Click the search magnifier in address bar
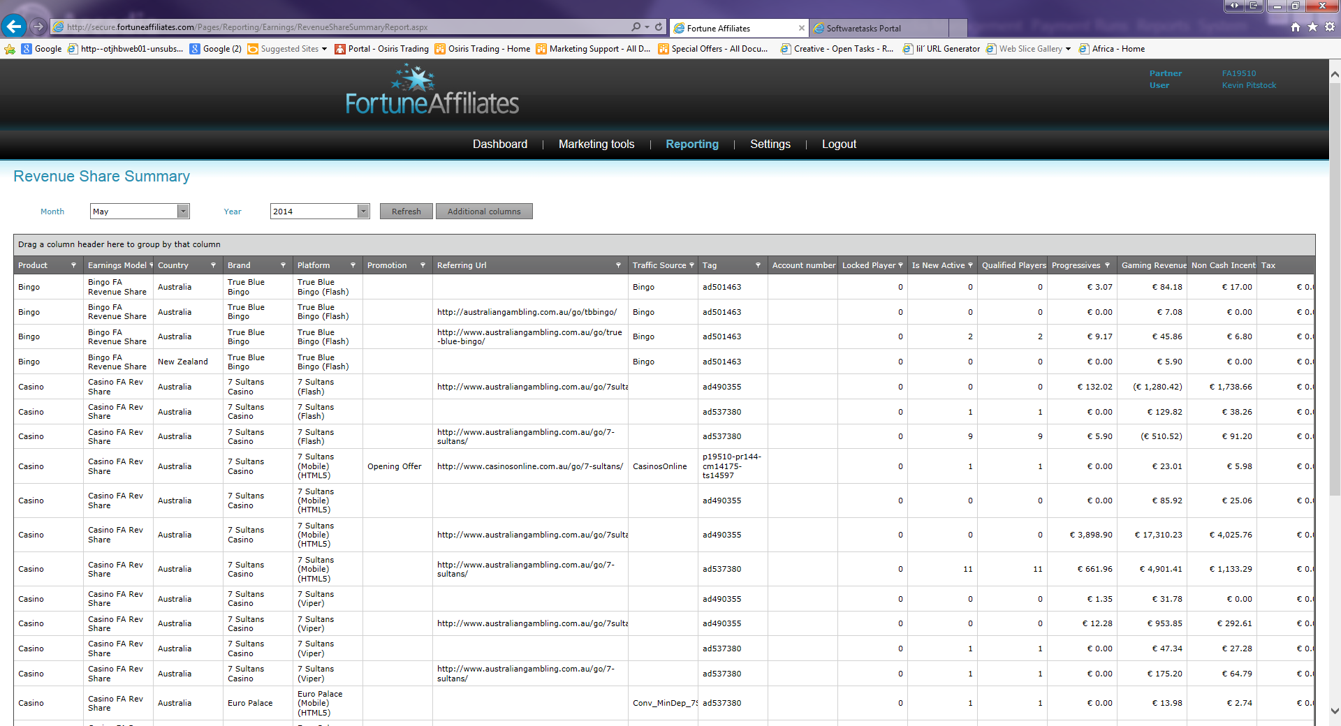Image resolution: width=1341 pixels, height=726 pixels. click(x=636, y=27)
